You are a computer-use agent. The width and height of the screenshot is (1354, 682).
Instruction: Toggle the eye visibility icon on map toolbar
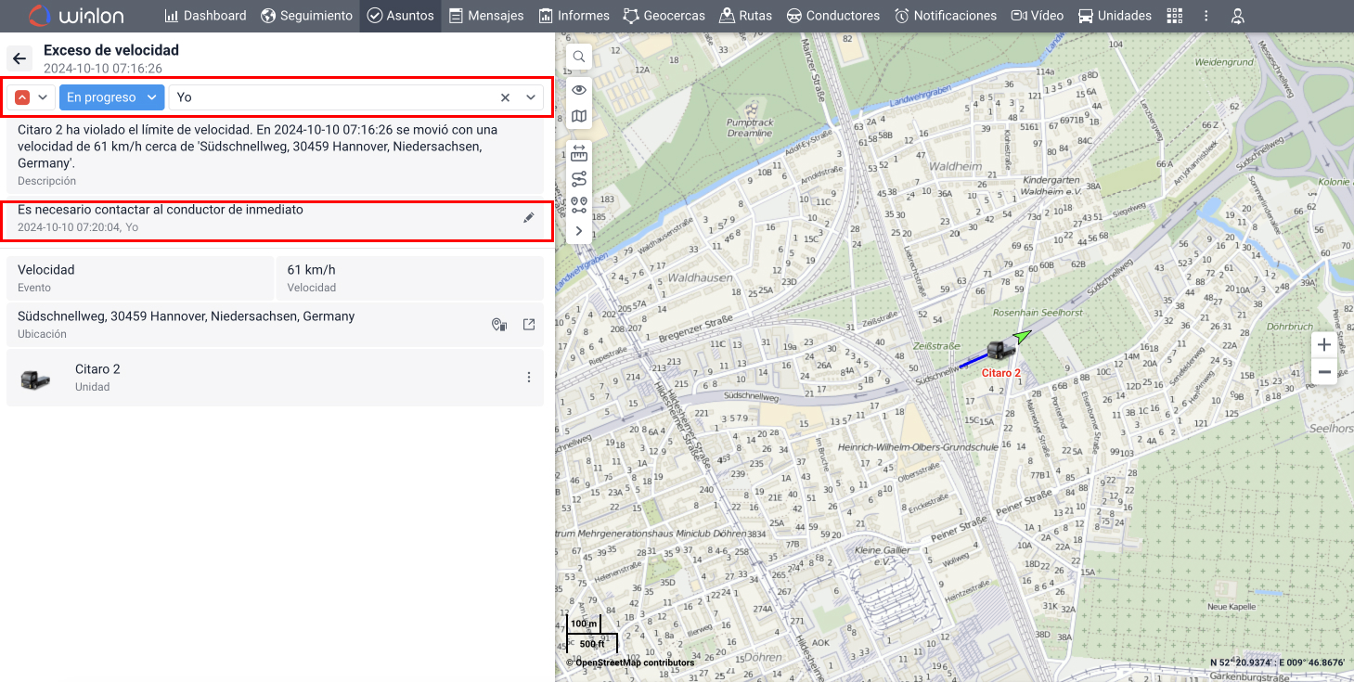pos(578,89)
